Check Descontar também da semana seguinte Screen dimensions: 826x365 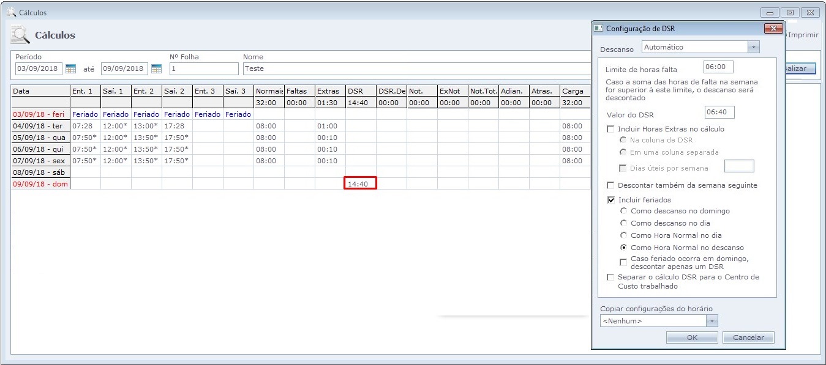pyautogui.click(x=610, y=185)
